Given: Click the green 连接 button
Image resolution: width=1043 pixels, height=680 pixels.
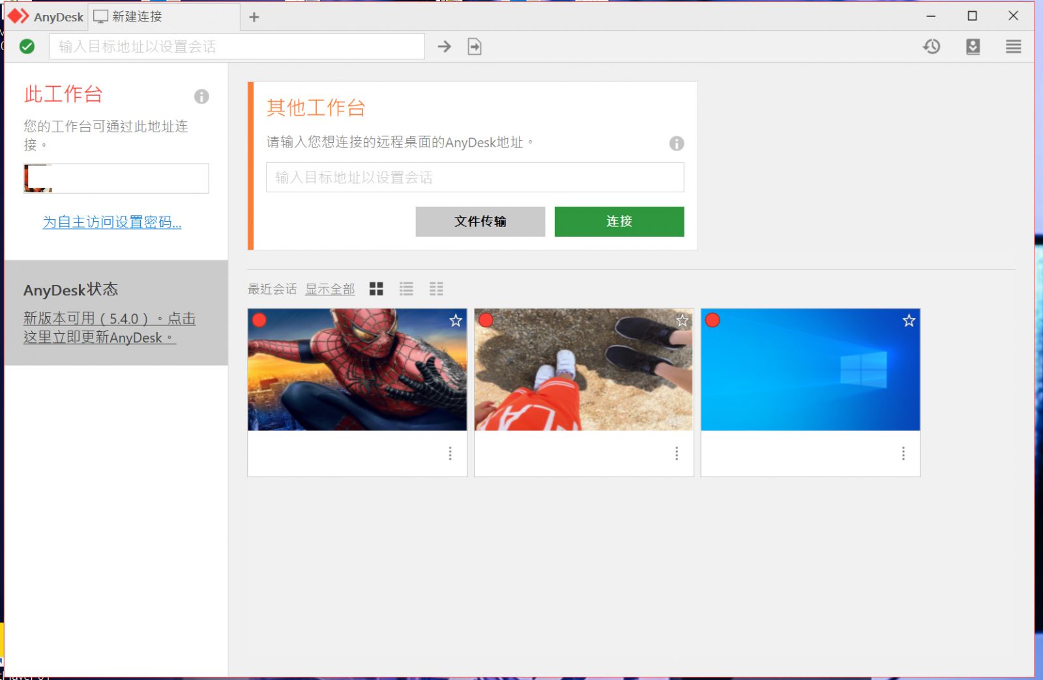Looking at the screenshot, I should [619, 222].
